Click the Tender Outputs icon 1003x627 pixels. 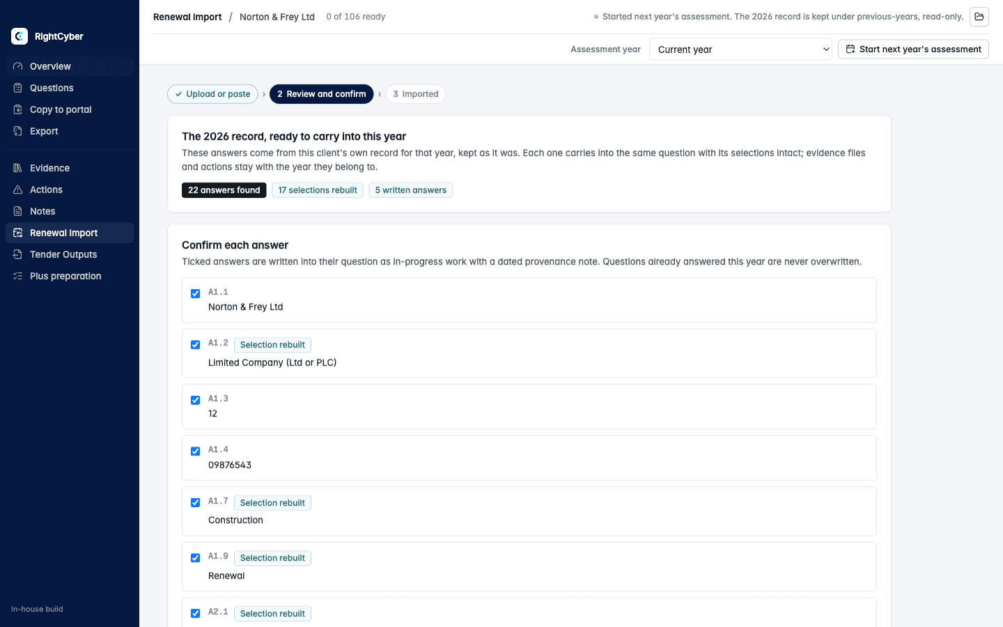[x=18, y=254]
